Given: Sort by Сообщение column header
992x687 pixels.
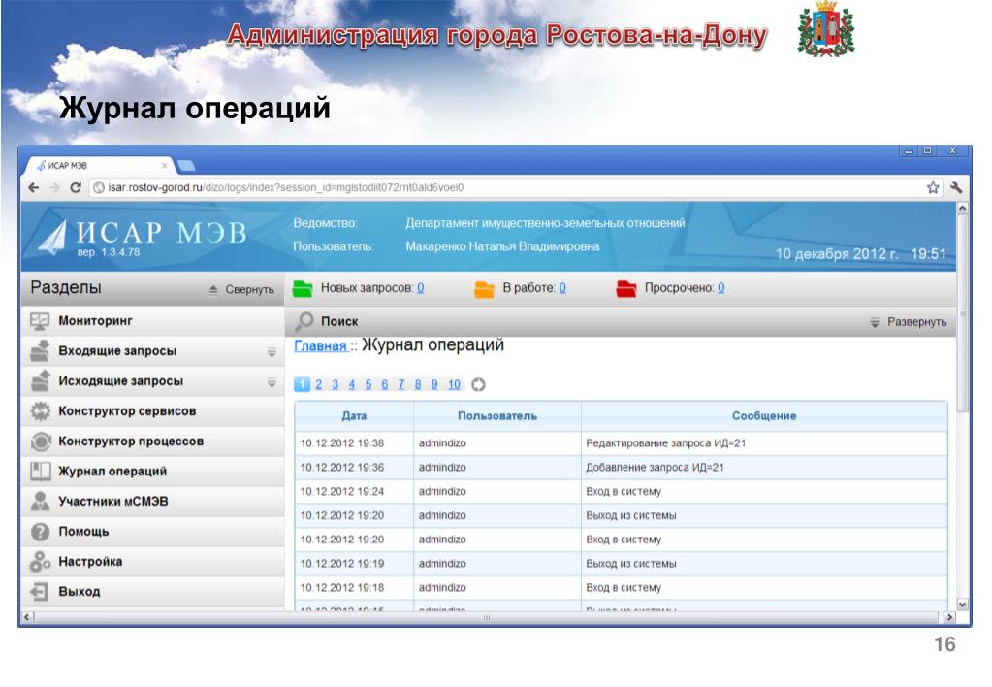Looking at the screenshot, I should click(x=764, y=416).
